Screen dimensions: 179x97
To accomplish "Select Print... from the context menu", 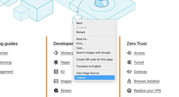I will coord(95,43).
